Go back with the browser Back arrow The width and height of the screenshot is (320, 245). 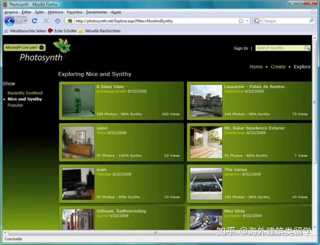pos(9,21)
